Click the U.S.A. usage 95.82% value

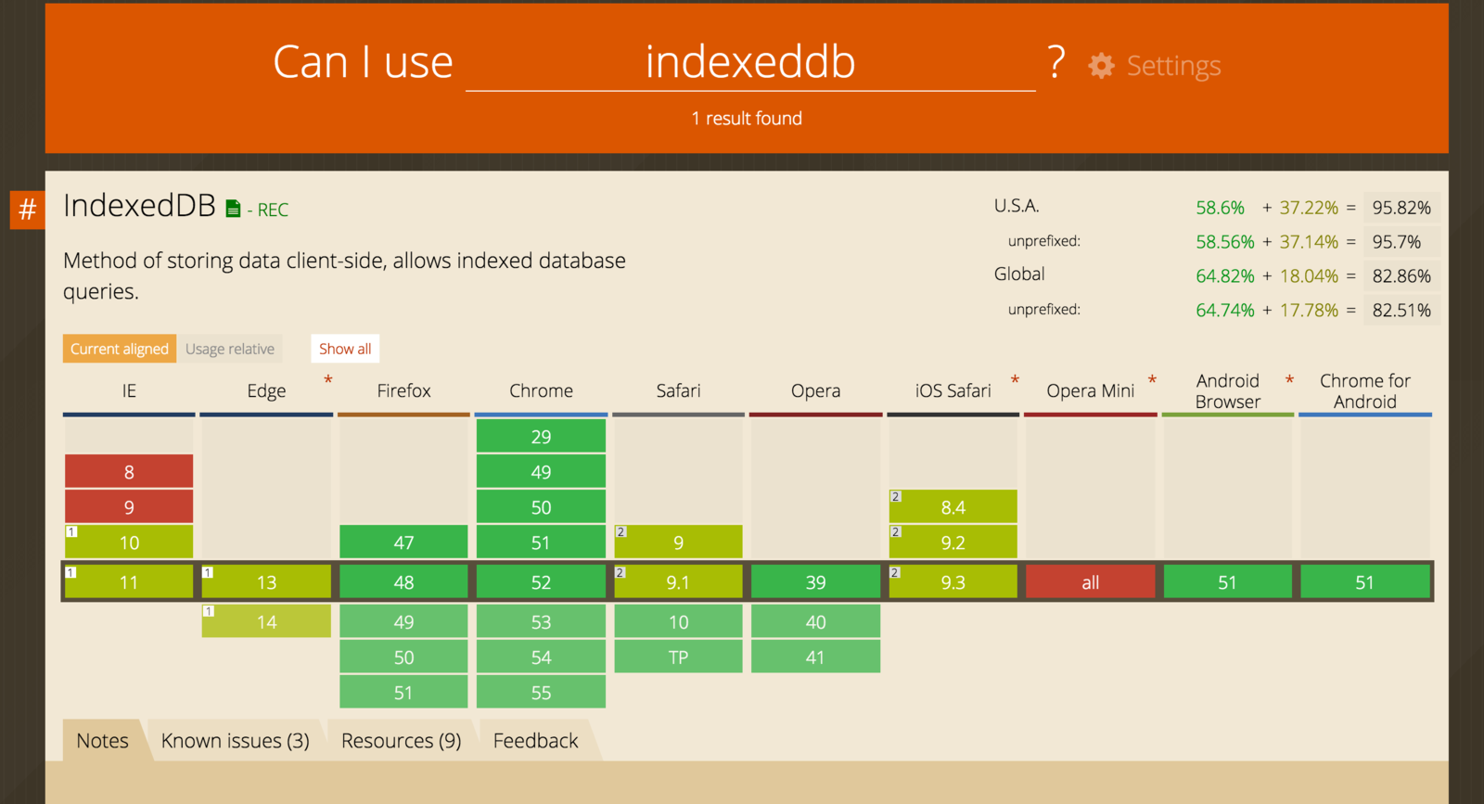(x=1401, y=208)
